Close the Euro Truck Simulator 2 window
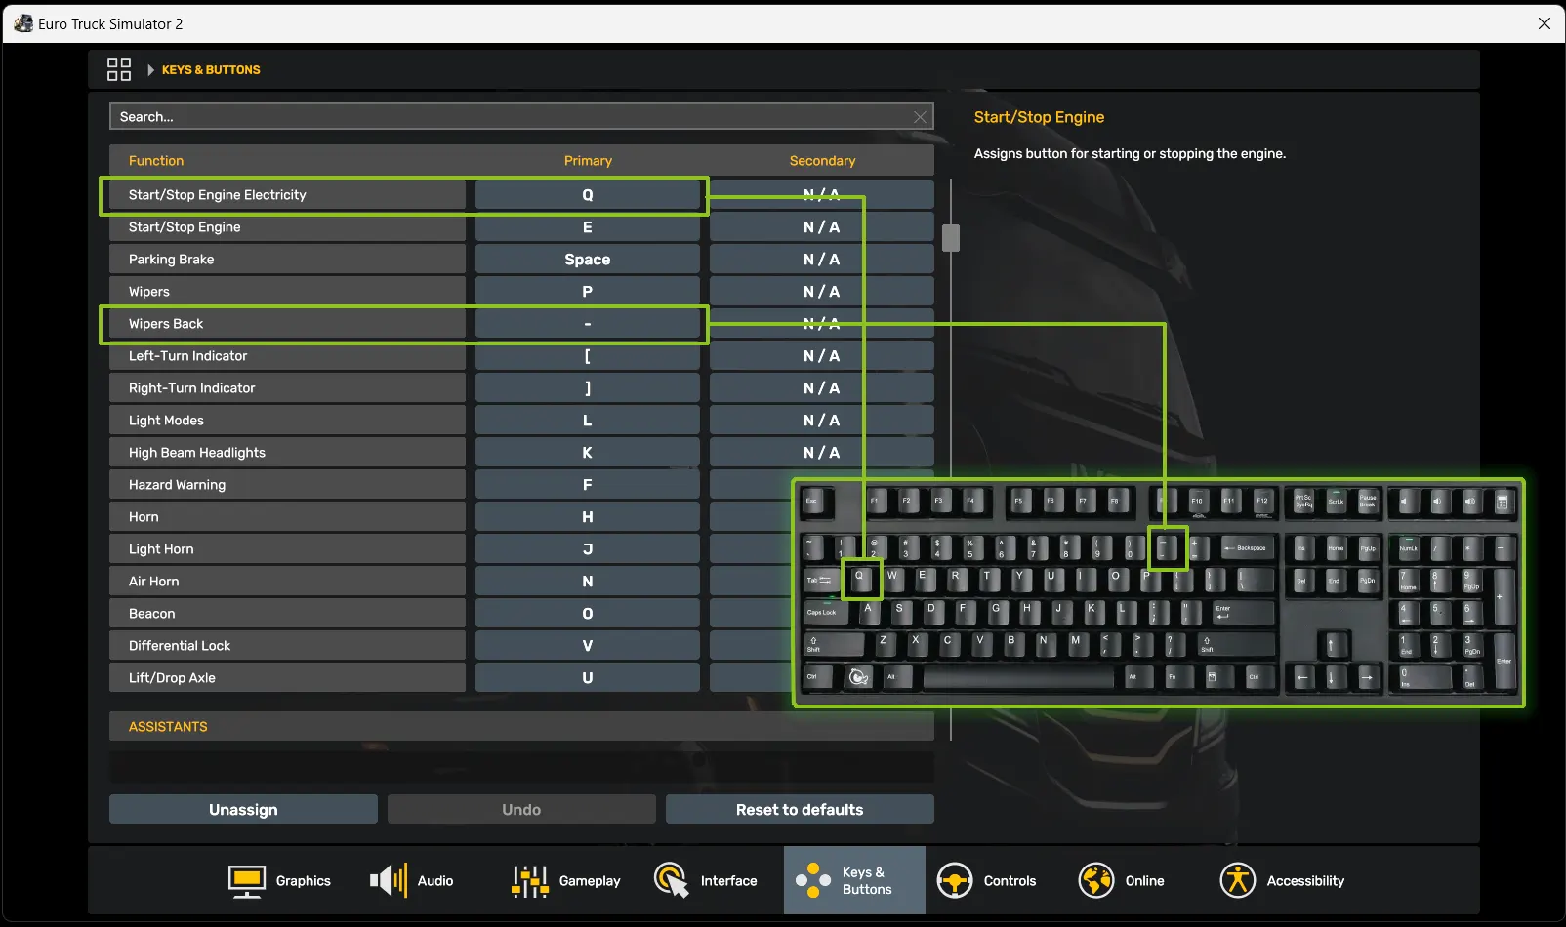Viewport: 1566px width, 927px height. [x=1545, y=23]
